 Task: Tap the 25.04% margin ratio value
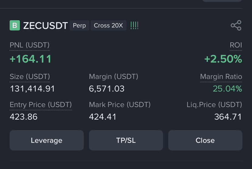click(x=227, y=88)
